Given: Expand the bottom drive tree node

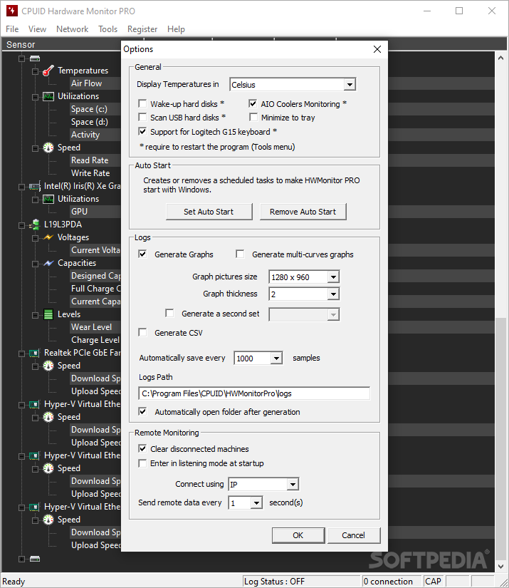Looking at the screenshot, I should coord(22,559).
